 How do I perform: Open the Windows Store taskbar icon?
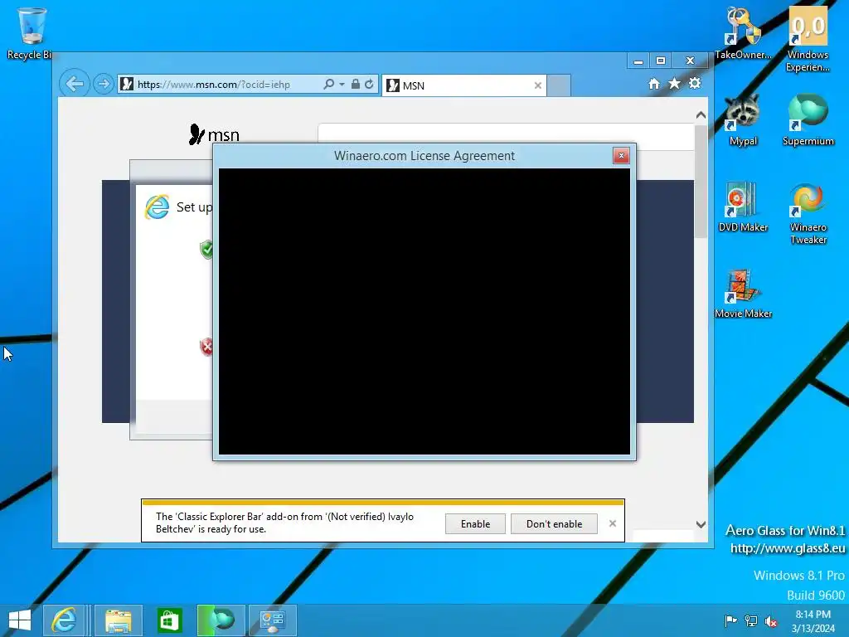pos(169,620)
